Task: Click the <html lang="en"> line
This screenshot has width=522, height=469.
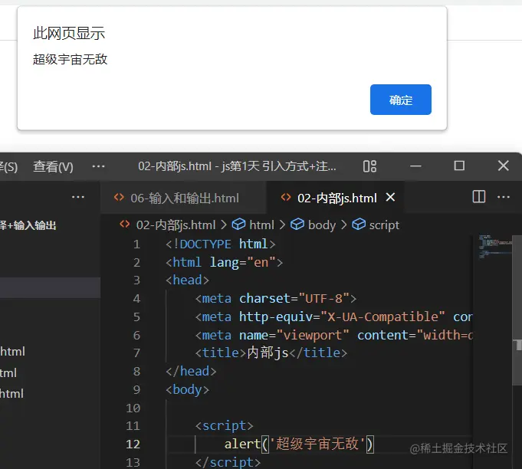Action: (x=225, y=263)
